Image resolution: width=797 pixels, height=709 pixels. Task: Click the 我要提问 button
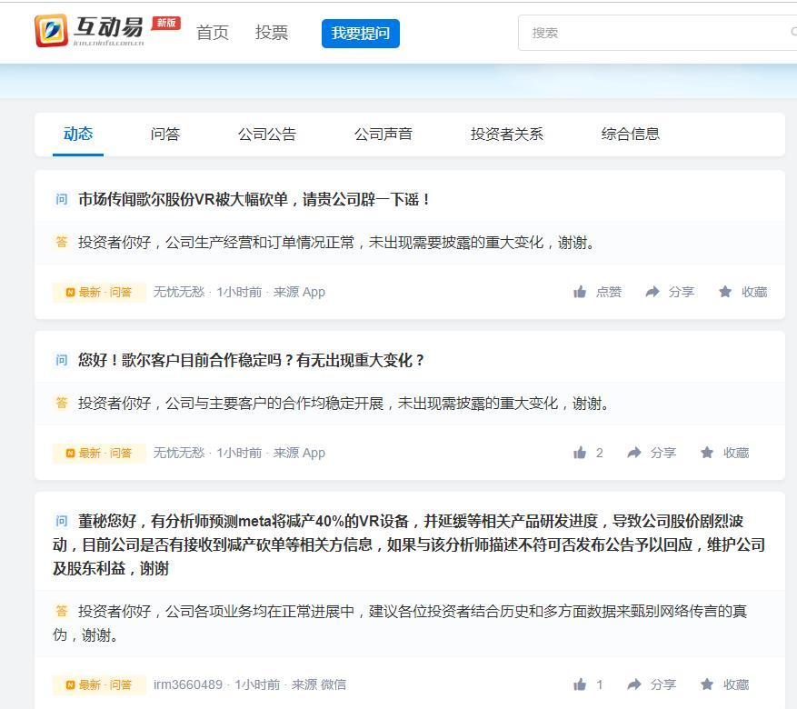pos(360,33)
